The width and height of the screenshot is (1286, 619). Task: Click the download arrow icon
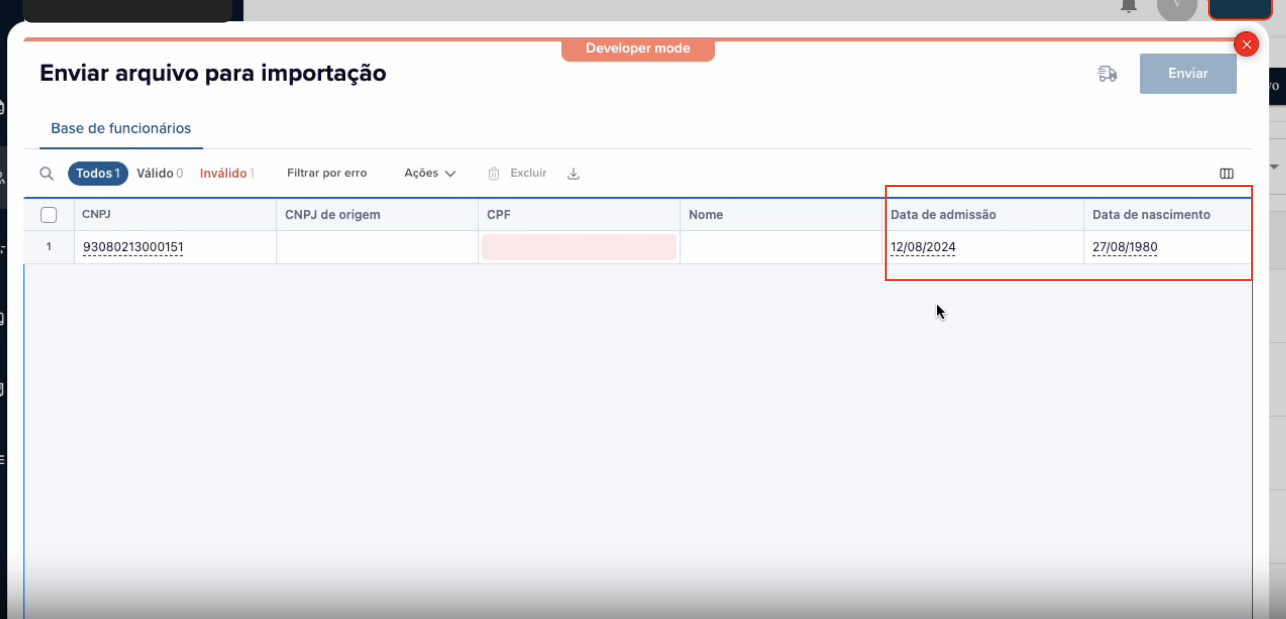[x=573, y=174]
